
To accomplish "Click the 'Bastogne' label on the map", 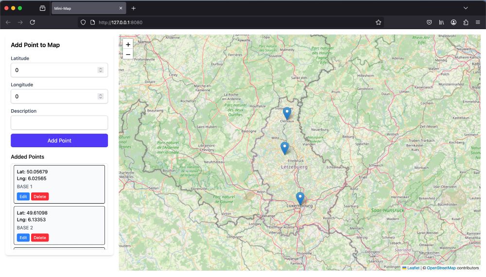I will 249,131.
